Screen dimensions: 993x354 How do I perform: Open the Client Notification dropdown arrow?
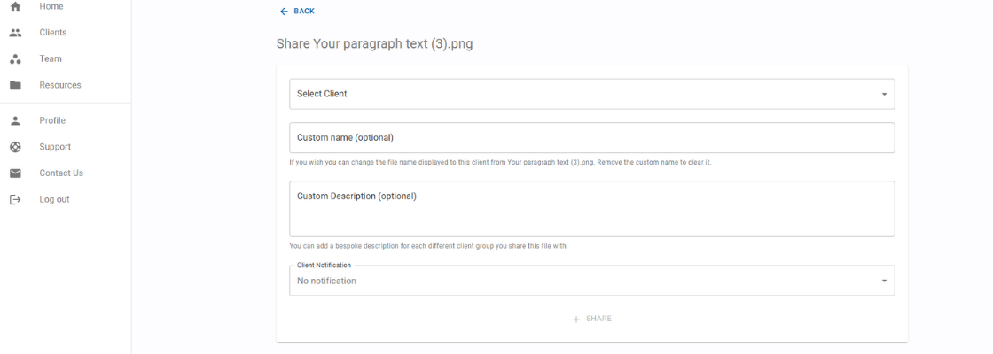click(884, 281)
